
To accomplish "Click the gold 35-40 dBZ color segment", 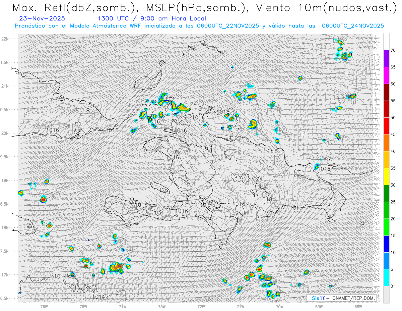I will (386, 160).
